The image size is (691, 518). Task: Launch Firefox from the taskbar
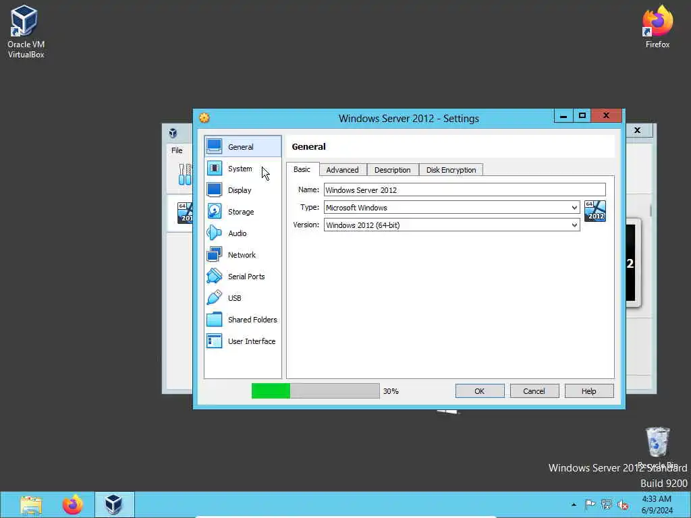(x=72, y=505)
